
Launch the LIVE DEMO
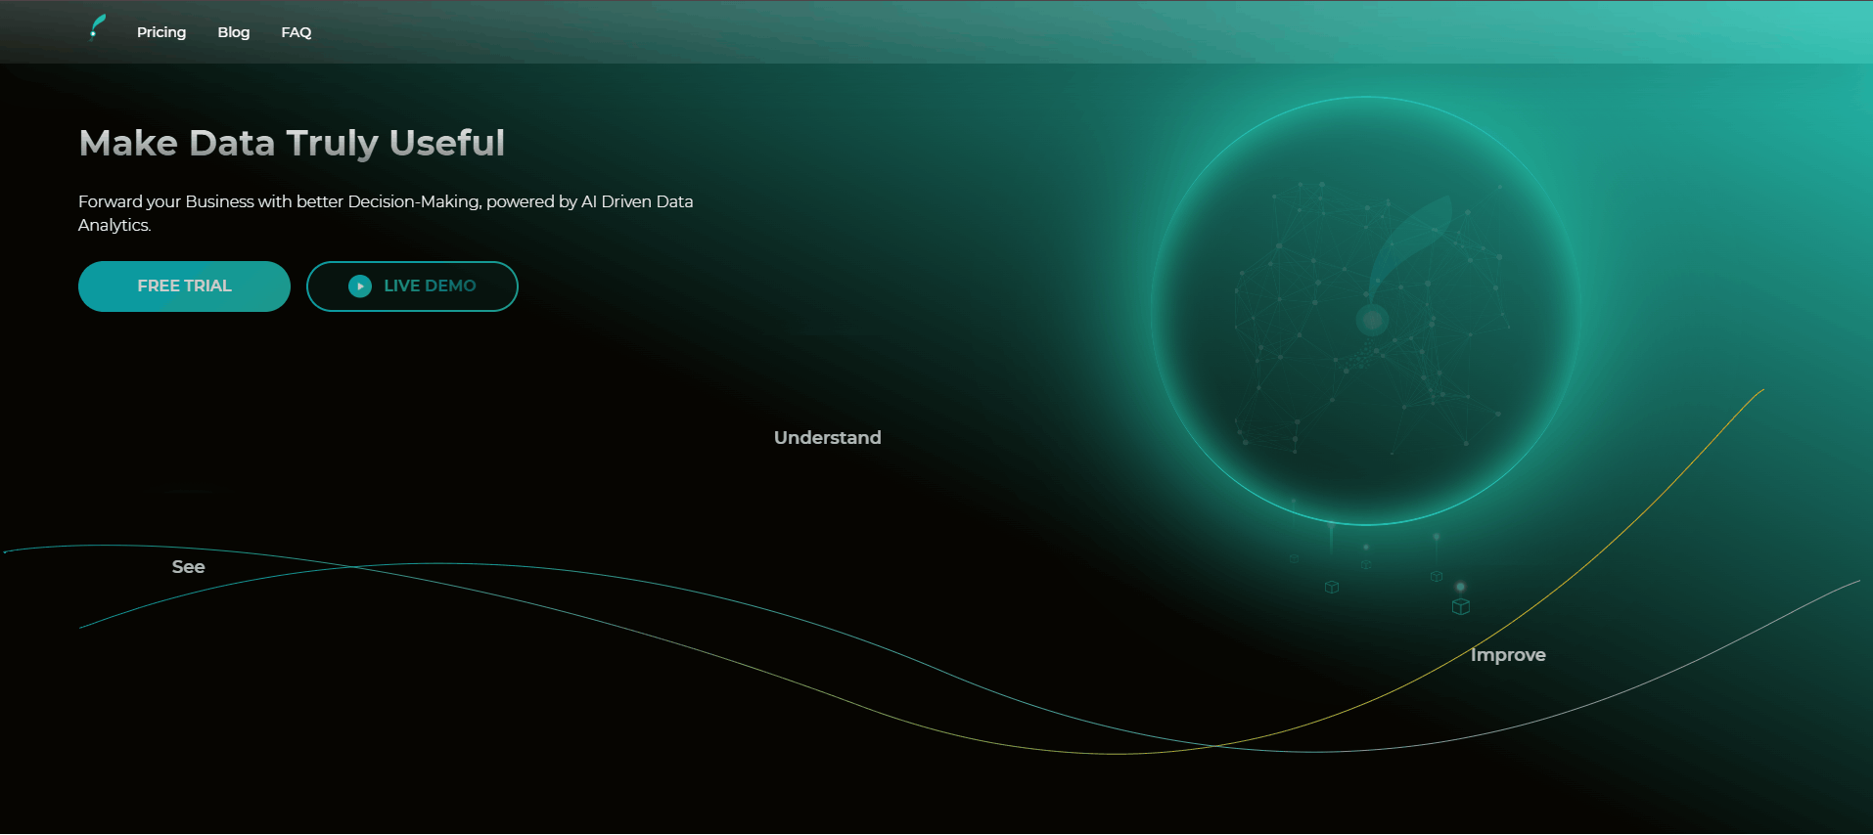click(412, 286)
